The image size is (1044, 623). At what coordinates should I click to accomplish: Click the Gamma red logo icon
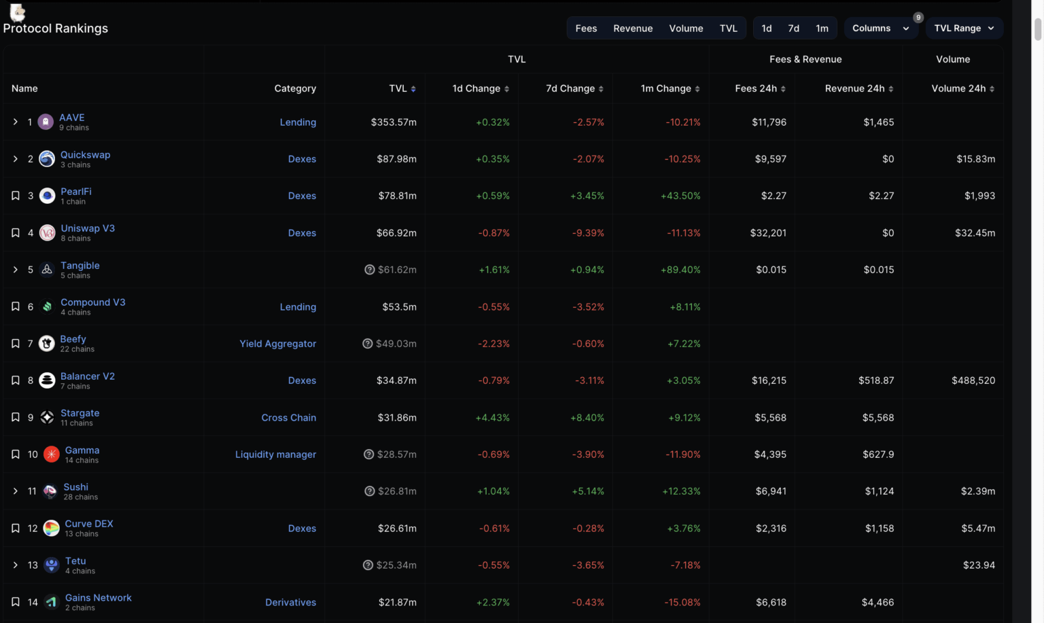point(52,455)
